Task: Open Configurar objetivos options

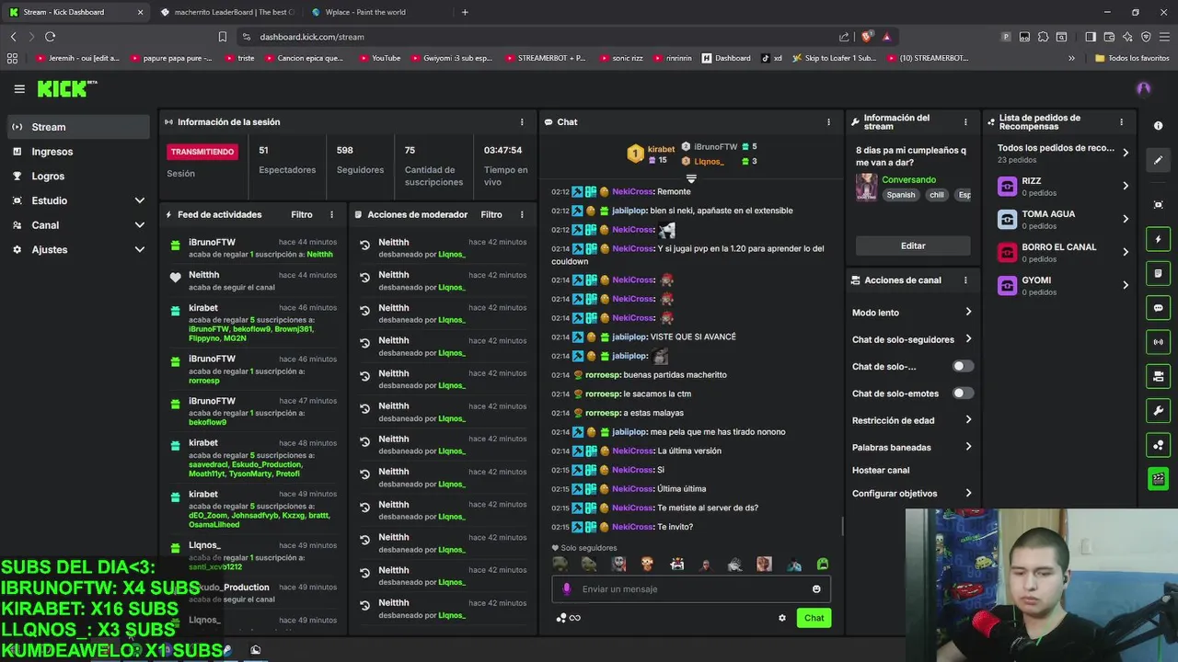Action: pos(912,493)
